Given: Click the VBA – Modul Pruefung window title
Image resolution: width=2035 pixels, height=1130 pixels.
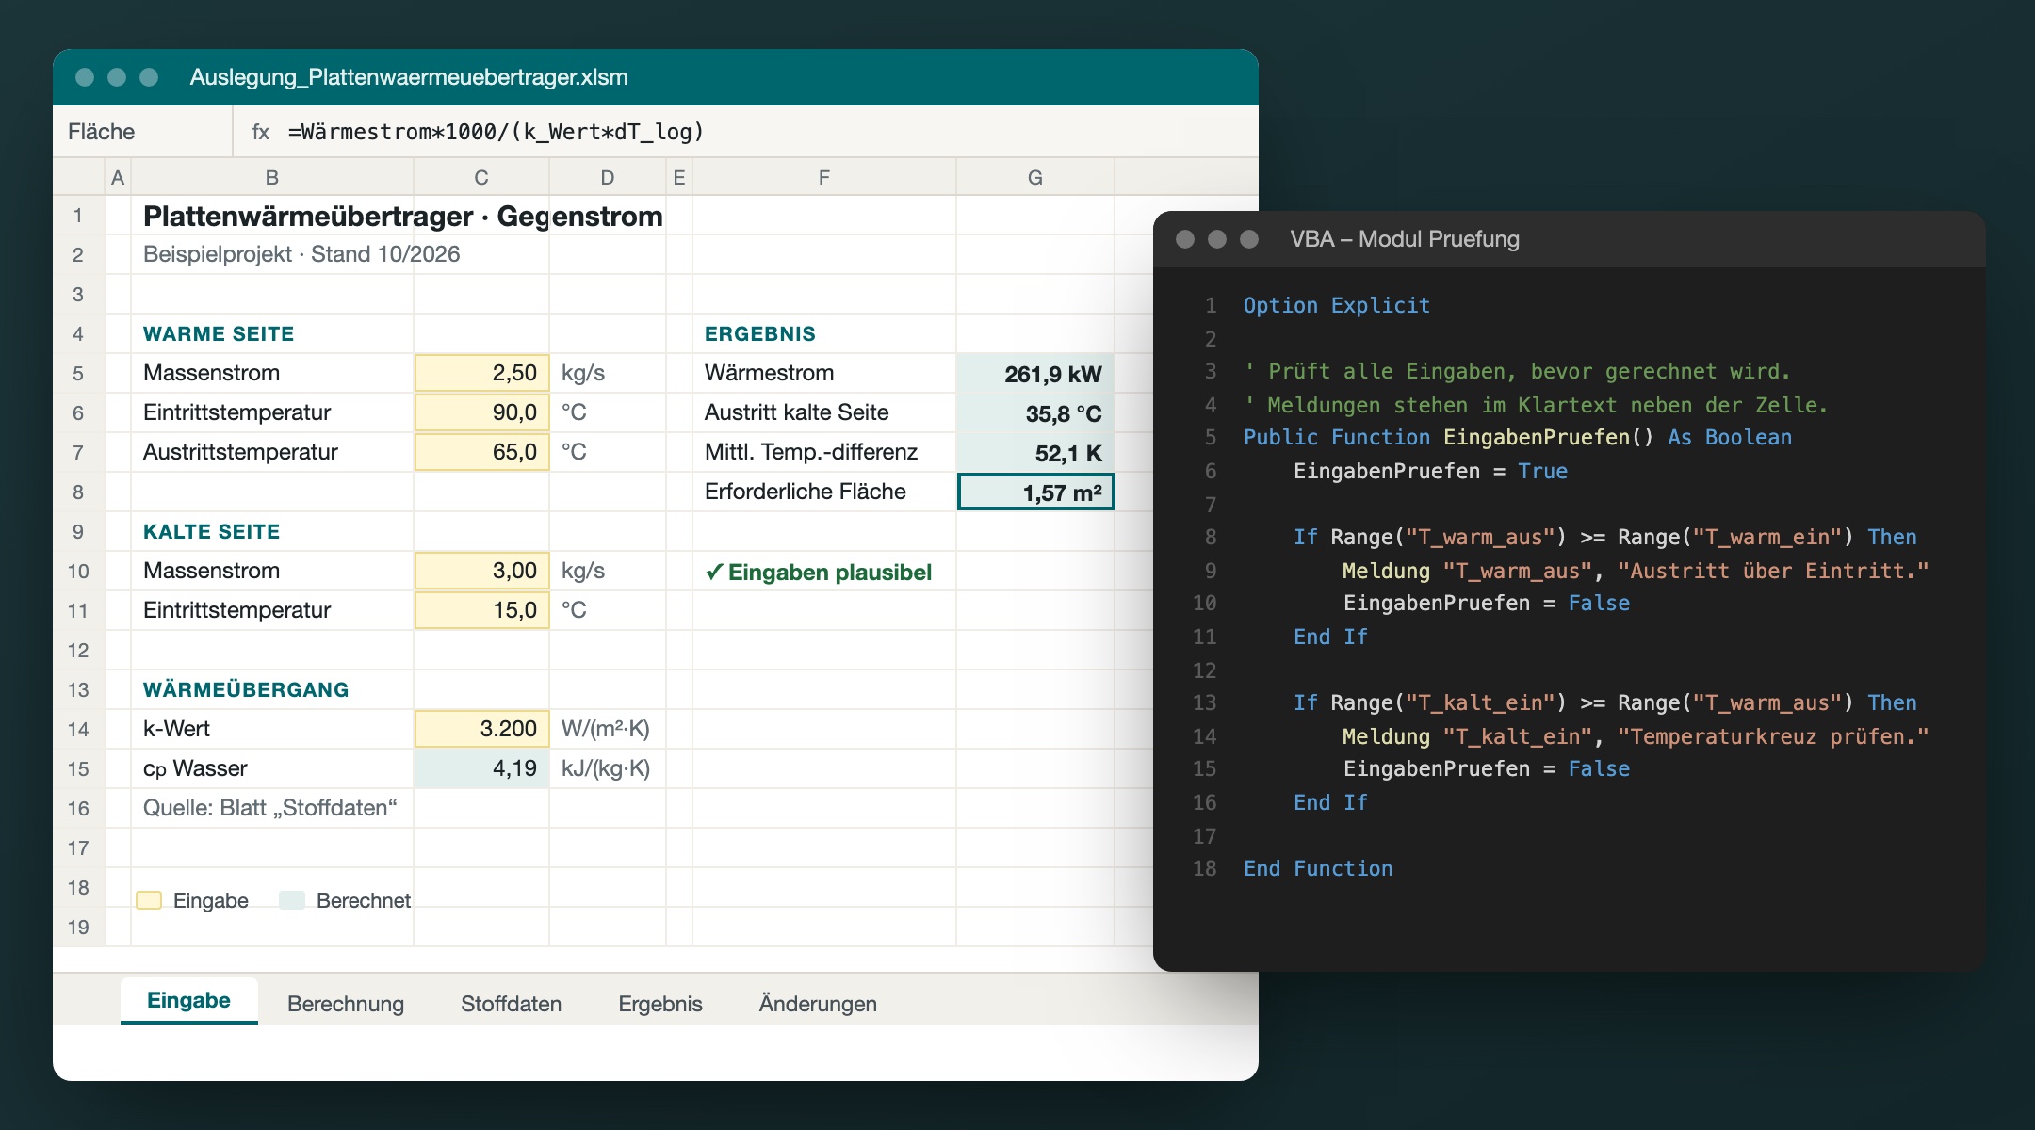Looking at the screenshot, I should pyautogui.click(x=1405, y=239).
